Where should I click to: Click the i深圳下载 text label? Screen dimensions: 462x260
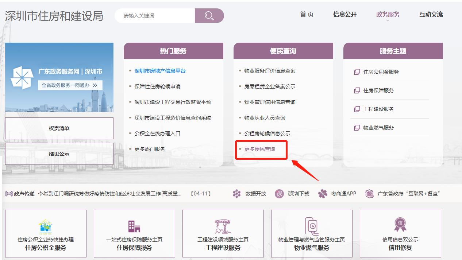(298, 194)
